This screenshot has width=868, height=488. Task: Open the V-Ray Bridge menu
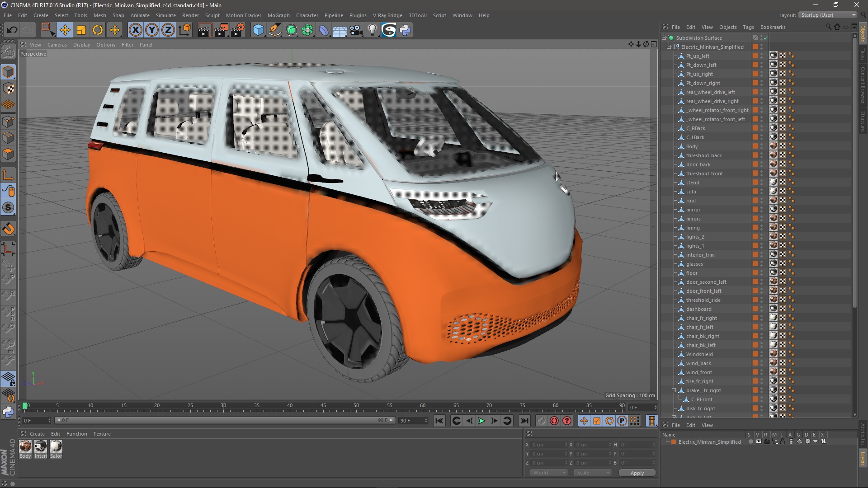pos(387,15)
